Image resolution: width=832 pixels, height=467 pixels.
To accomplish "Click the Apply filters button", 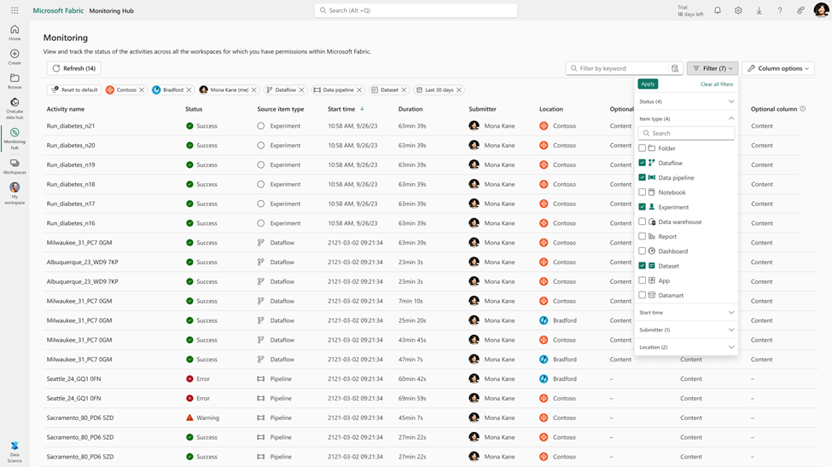I will [648, 84].
